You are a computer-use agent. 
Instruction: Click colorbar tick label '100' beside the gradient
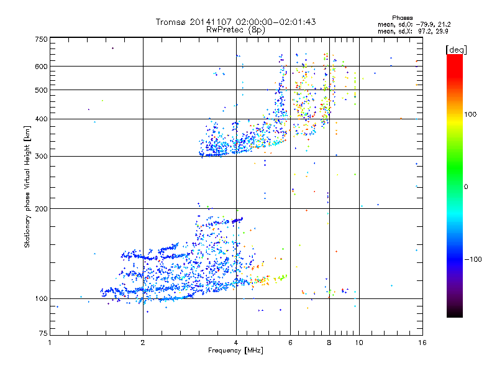point(470,114)
